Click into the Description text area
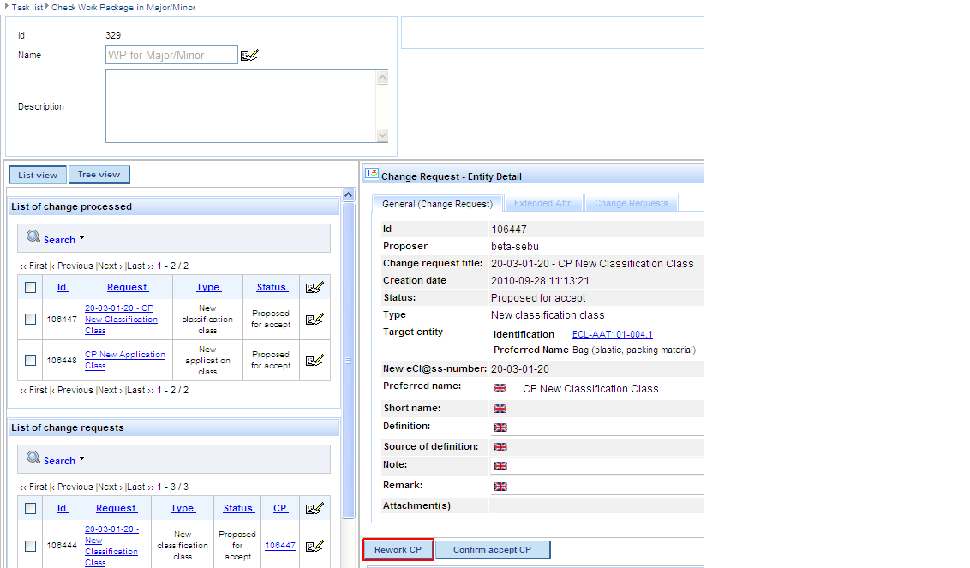970x568 pixels. pyautogui.click(x=240, y=106)
